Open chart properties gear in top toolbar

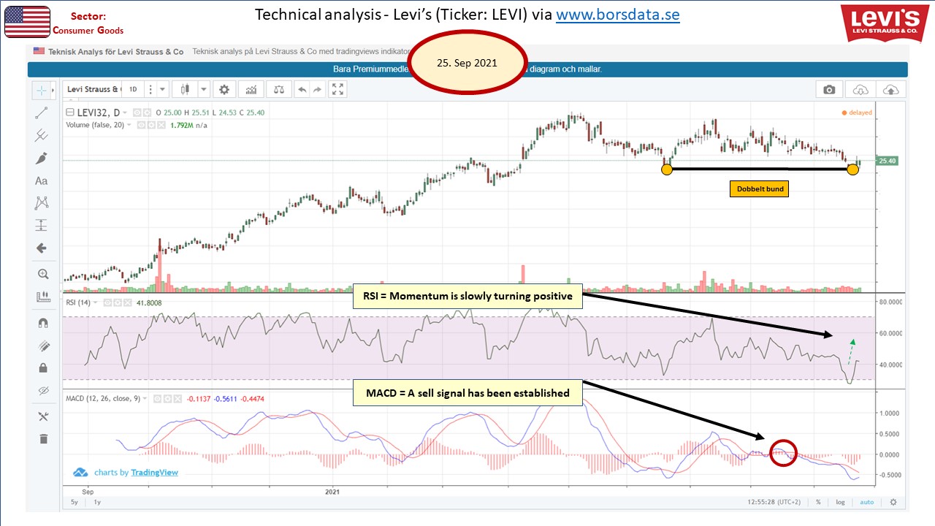point(224,89)
